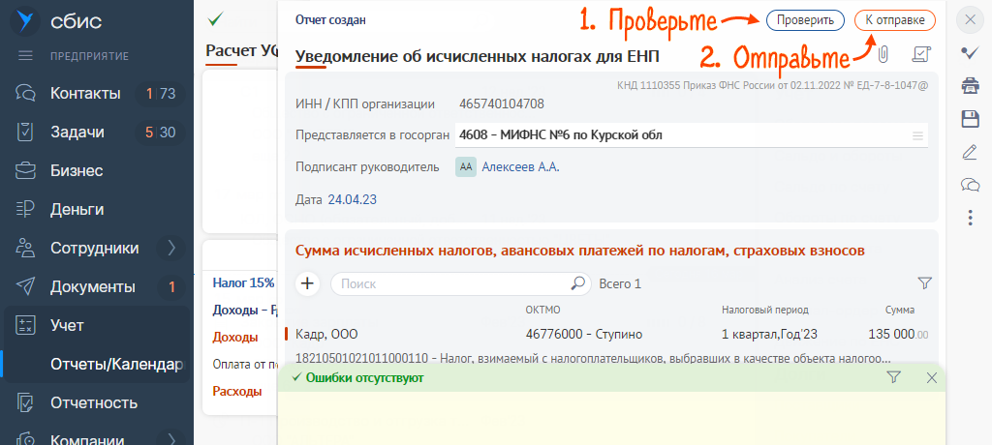The height and width of the screenshot is (445, 992).
Task: Print the report with the printer icon
Action: (969, 86)
